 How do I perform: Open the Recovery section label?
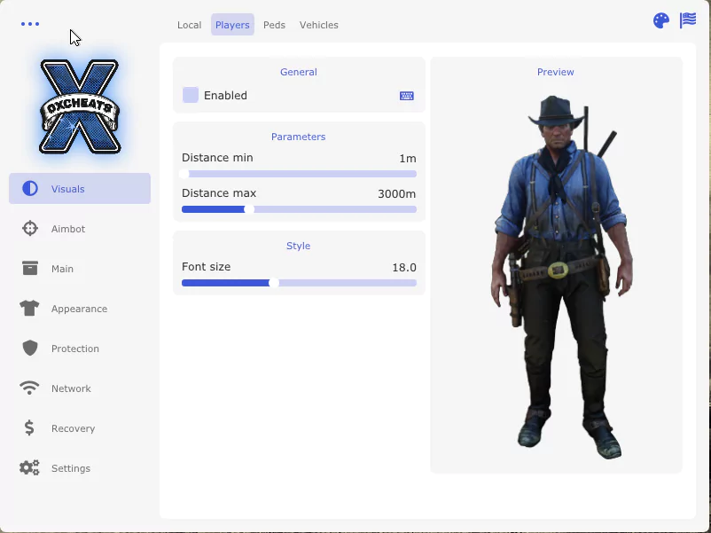(73, 428)
